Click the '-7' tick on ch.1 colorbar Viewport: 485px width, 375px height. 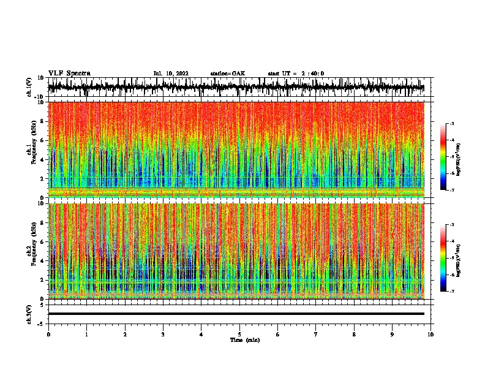[452, 190]
